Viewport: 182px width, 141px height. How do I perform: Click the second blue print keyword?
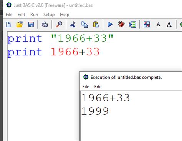click(25, 52)
